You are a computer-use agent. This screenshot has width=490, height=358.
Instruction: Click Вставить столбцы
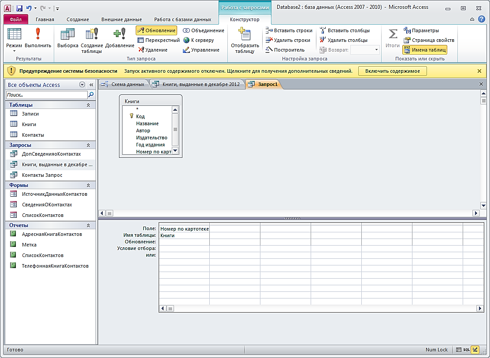point(345,30)
